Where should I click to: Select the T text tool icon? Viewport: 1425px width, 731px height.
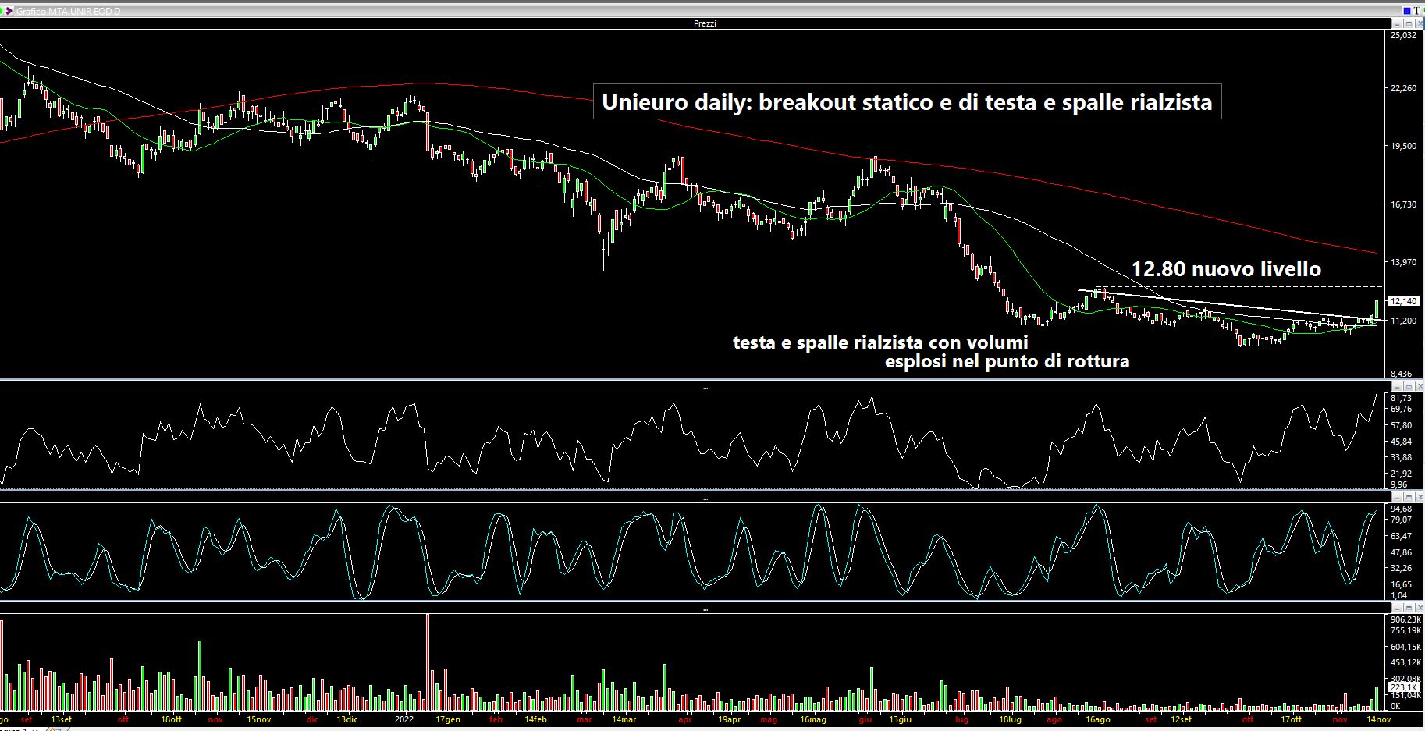coord(1416,11)
